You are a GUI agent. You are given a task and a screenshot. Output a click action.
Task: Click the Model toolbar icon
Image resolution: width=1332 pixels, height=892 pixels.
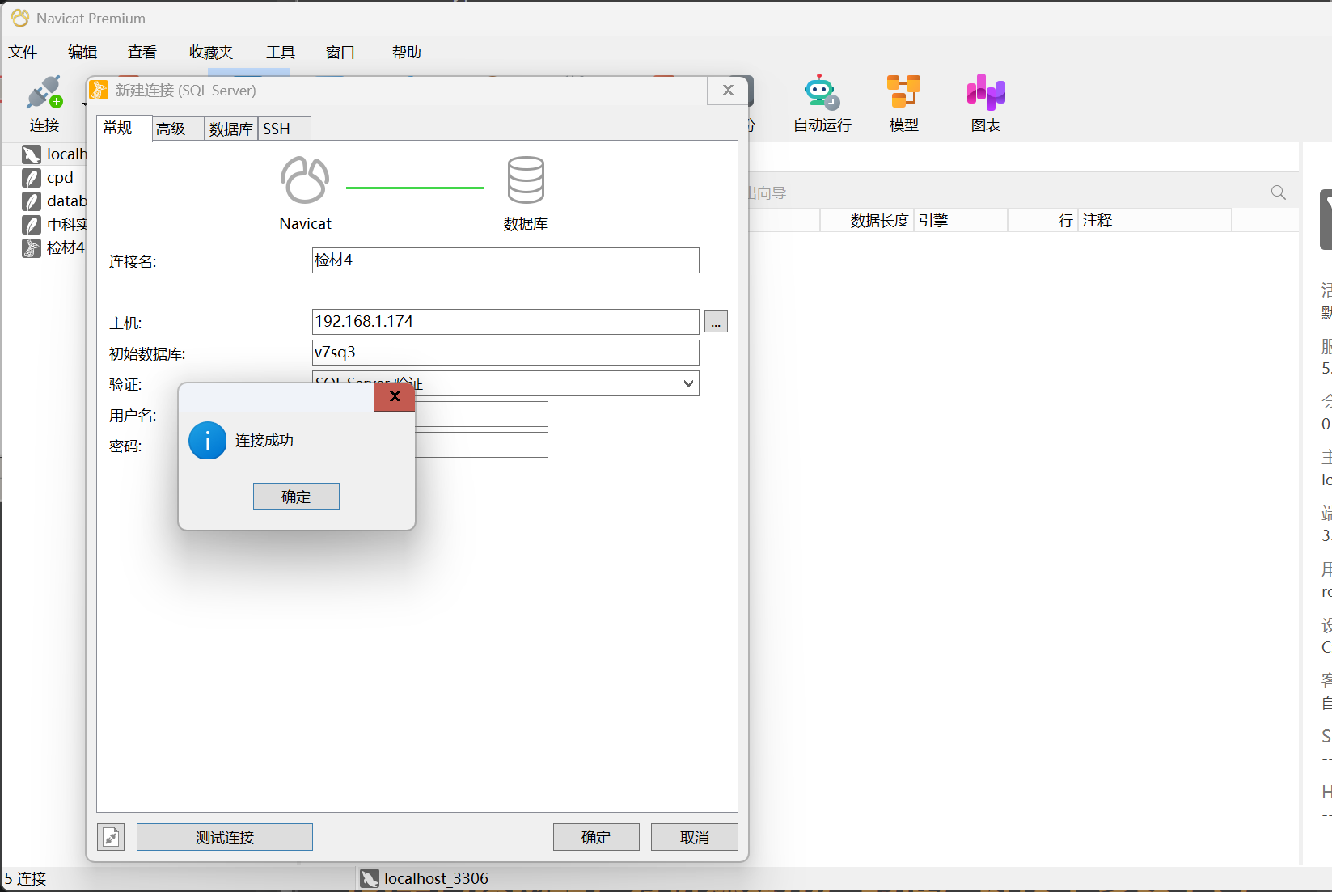(x=903, y=92)
